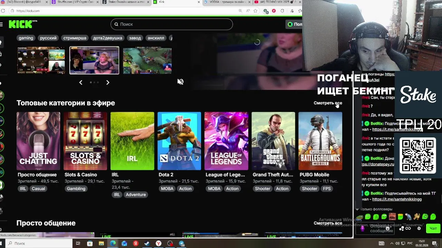Open the PUBG Mobile category card
442x248 pixels.
click(320, 141)
